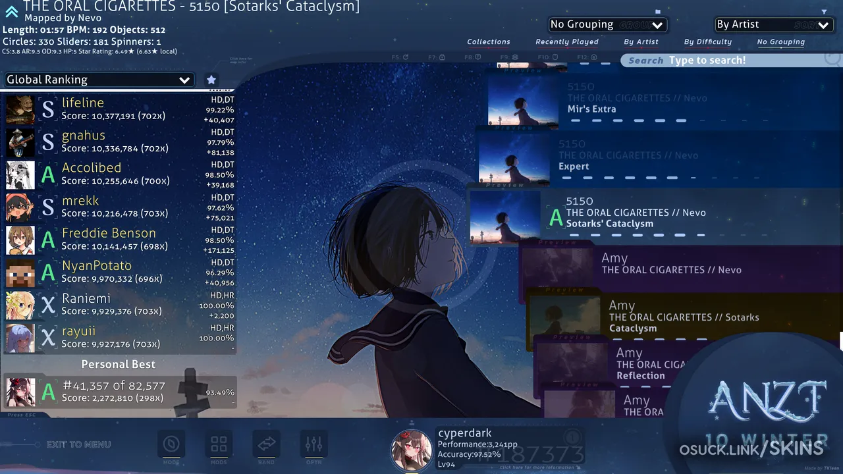Click the A grade icon beside Accolibed
This screenshot has height=474, width=843.
48,174
